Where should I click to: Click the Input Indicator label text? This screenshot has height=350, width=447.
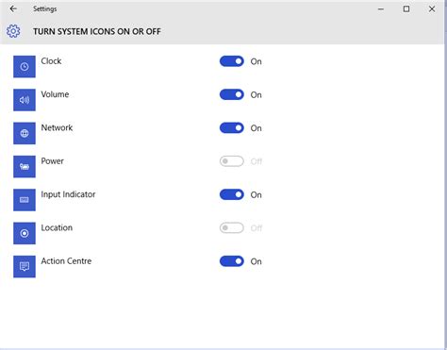point(68,194)
